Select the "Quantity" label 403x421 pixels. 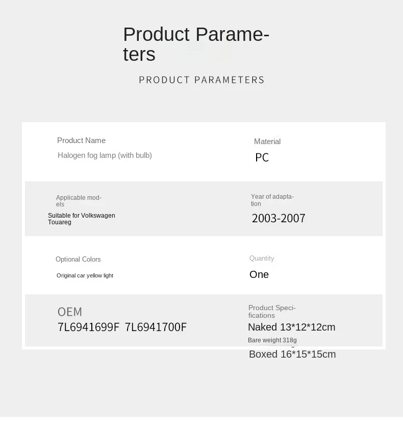click(262, 259)
